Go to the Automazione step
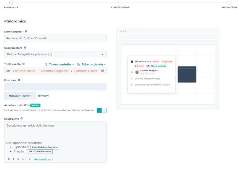 click(x=230, y=3)
